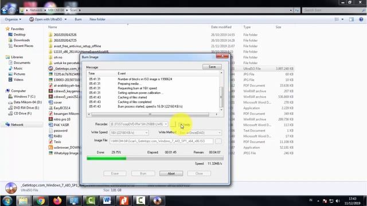
Task: Open the Explorer help icon
Action: [x=361, y=19]
